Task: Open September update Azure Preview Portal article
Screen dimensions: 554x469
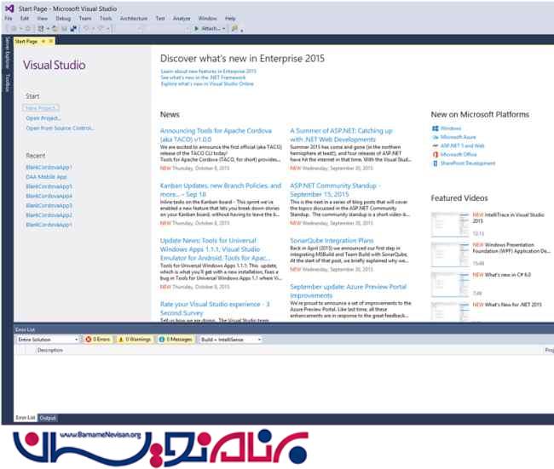Action: point(349,291)
